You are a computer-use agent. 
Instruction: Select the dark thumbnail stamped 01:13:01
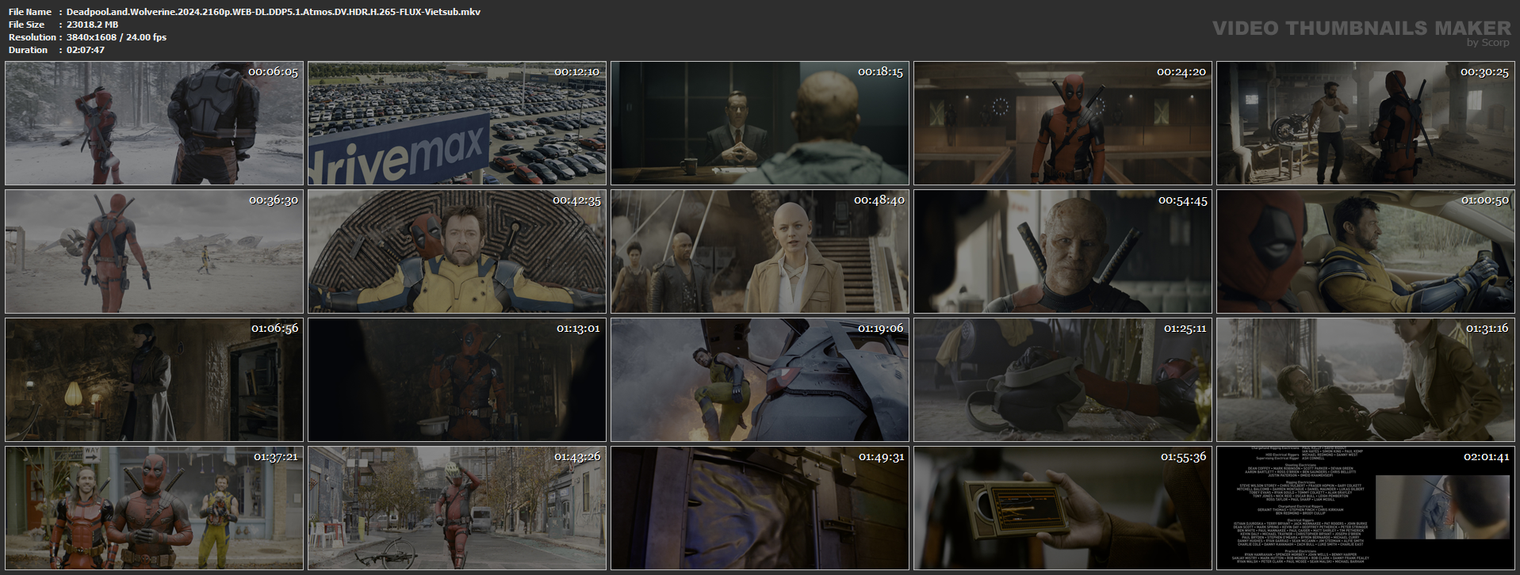[x=457, y=380]
